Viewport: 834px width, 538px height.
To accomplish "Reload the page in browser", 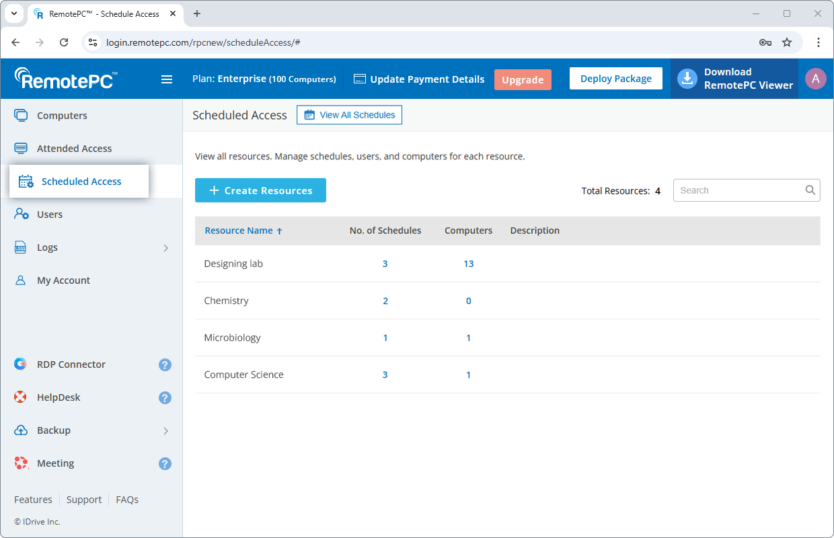I will click(x=64, y=42).
